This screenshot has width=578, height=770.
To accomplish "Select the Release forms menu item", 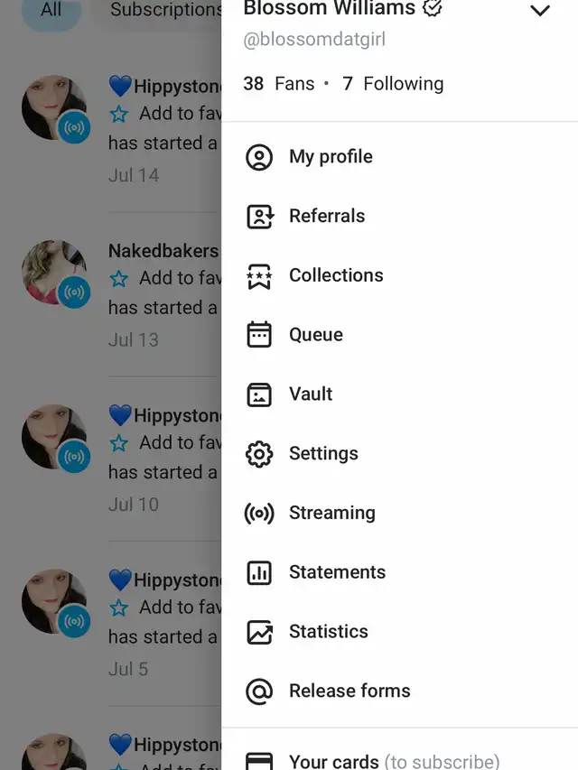I will coord(350,691).
